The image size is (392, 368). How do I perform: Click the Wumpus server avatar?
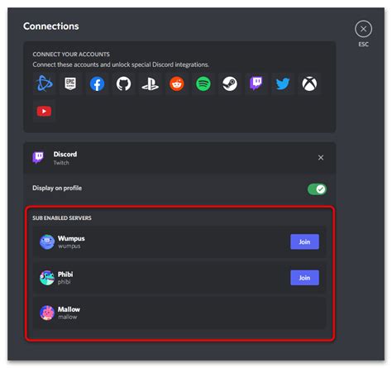click(47, 241)
